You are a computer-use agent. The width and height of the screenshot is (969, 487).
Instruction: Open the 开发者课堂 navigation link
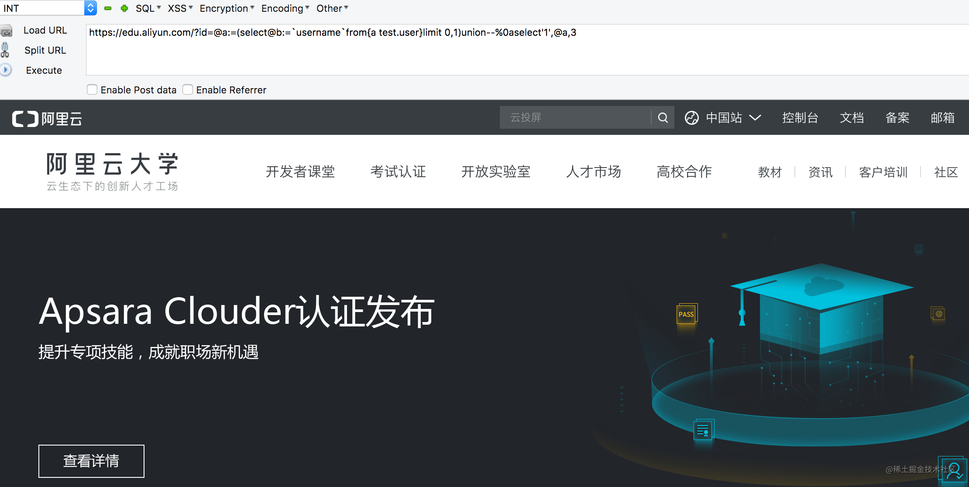[300, 171]
